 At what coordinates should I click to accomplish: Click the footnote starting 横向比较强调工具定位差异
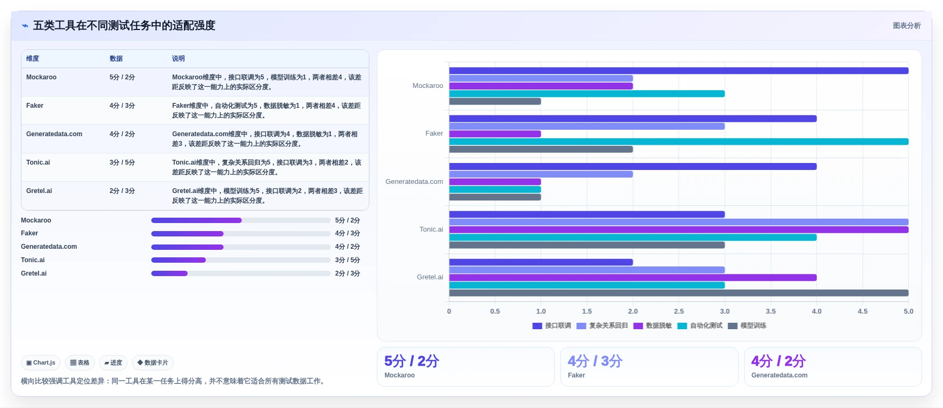pyautogui.click(x=174, y=381)
